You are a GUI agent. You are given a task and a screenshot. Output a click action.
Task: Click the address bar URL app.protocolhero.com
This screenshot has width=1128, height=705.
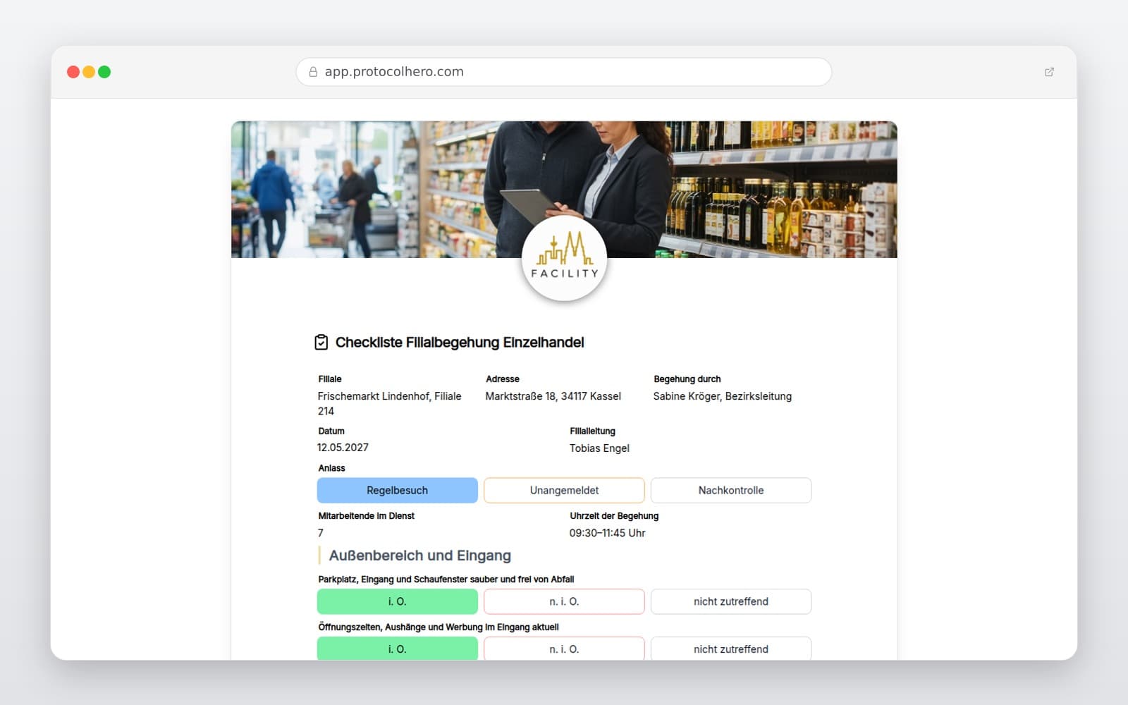click(x=394, y=72)
